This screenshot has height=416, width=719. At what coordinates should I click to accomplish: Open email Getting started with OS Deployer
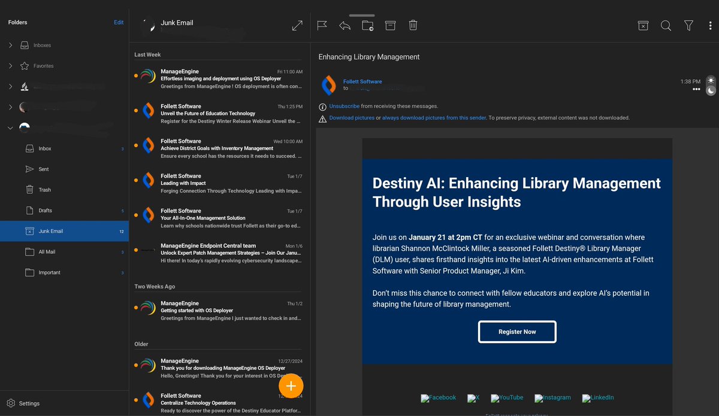[219, 311]
